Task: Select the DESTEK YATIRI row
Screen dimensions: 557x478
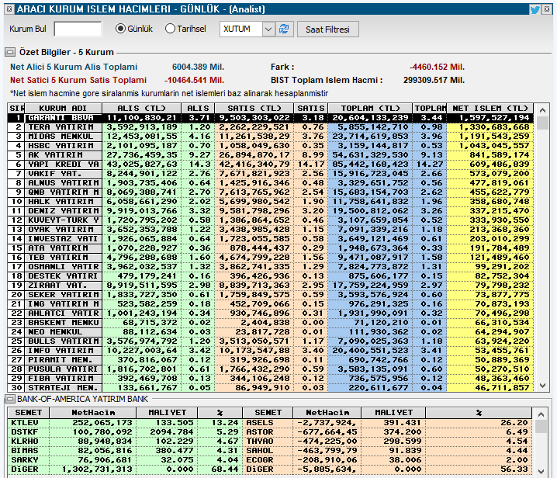Action: coord(270,275)
